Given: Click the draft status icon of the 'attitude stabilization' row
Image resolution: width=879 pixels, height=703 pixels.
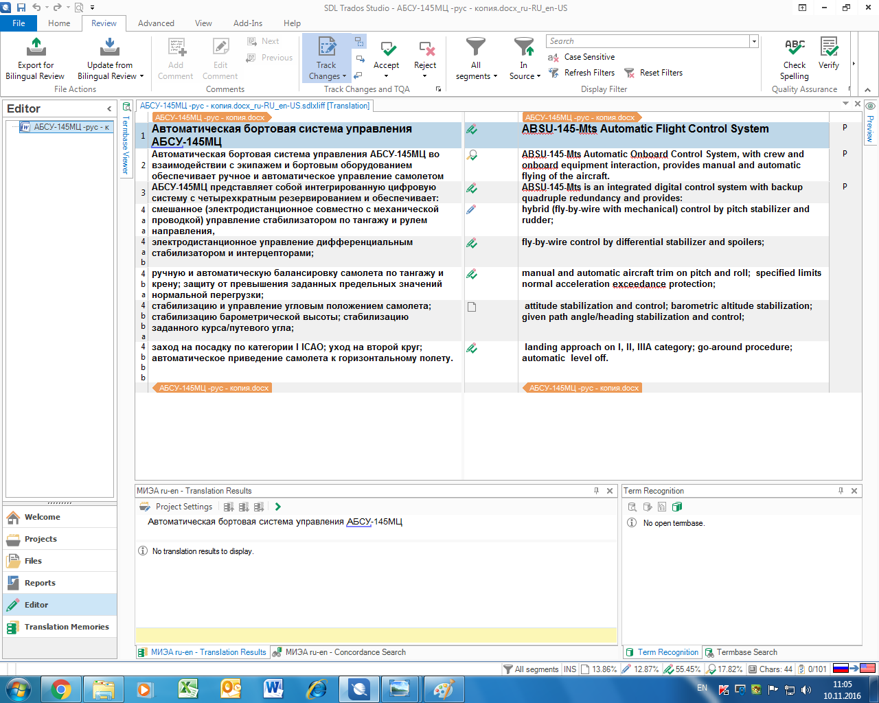Looking at the screenshot, I should [472, 307].
